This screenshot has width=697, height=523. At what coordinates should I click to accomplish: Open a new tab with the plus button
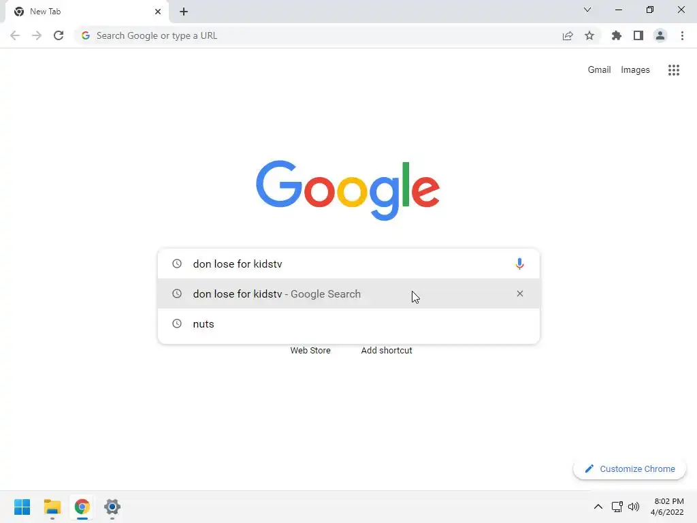click(x=184, y=12)
